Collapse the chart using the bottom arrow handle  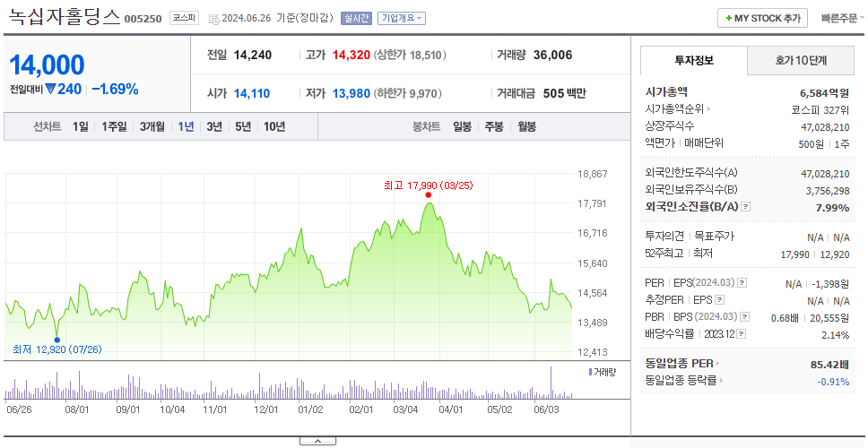[x=317, y=441]
